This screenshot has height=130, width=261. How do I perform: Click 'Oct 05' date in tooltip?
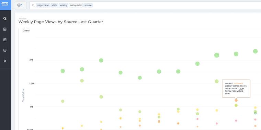(243, 86)
